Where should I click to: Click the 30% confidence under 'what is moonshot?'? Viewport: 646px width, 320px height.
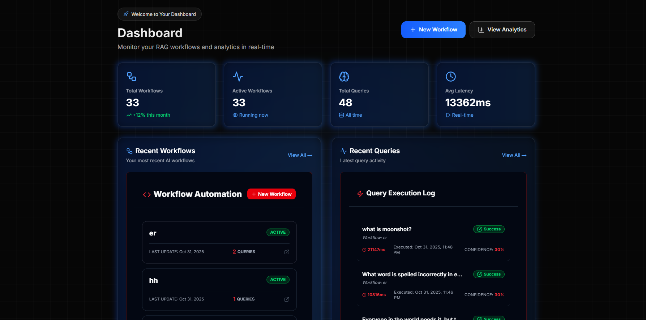pos(500,250)
